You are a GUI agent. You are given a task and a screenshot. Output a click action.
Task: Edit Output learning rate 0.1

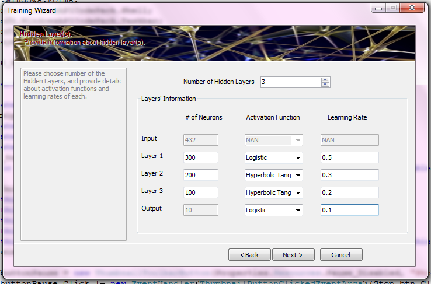pyautogui.click(x=350, y=210)
